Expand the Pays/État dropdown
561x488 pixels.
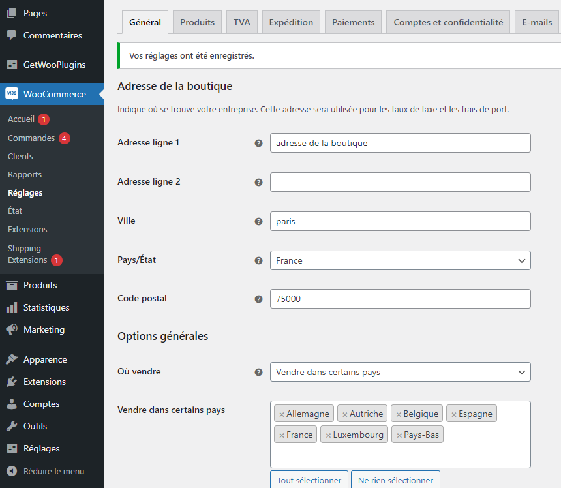coord(400,260)
